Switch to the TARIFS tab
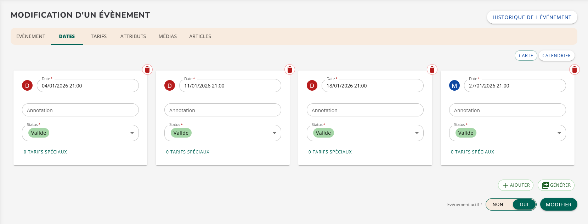Viewport: 588px width, 224px height. coord(98,36)
